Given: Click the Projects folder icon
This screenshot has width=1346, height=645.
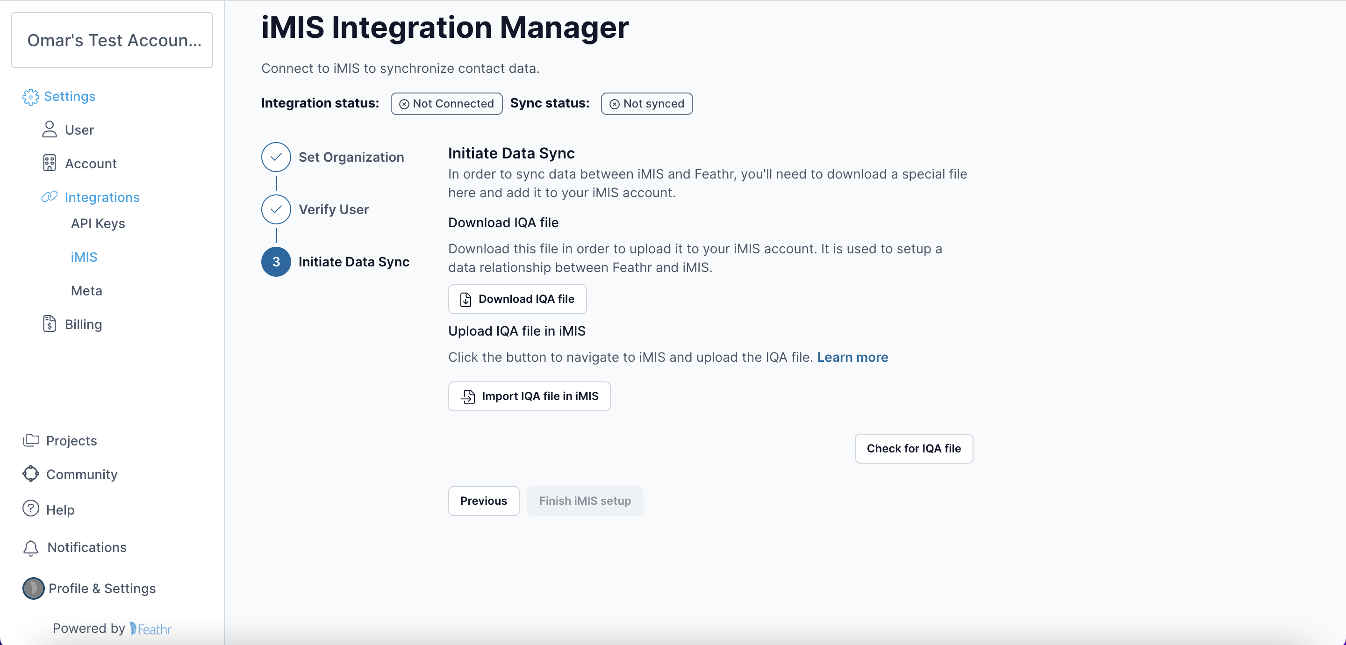Looking at the screenshot, I should [31, 440].
